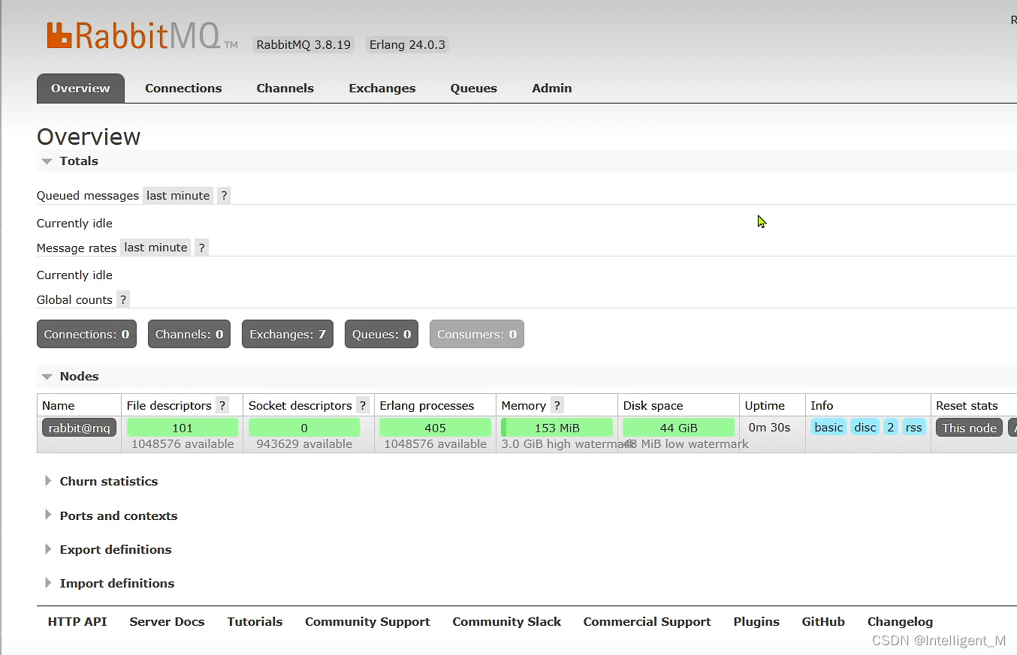Viewport: 1017px width, 655px height.
Task: Open the Tutorials link
Action: pyautogui.click(x=255, y=622)
